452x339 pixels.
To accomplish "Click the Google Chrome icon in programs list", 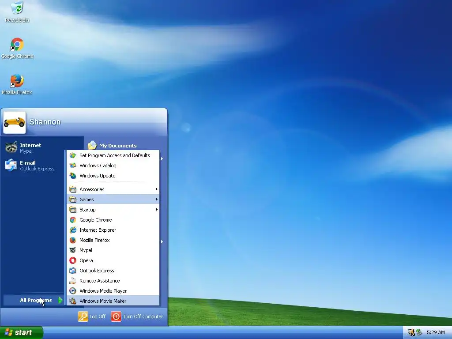I will (73, 220).
